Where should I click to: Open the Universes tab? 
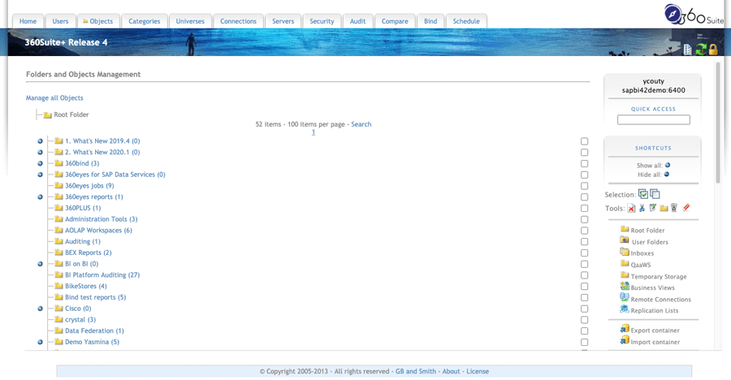pos(190,21)
